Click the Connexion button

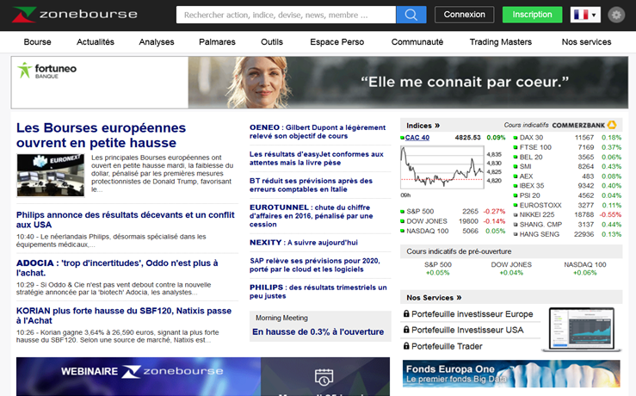click(465, 15)
